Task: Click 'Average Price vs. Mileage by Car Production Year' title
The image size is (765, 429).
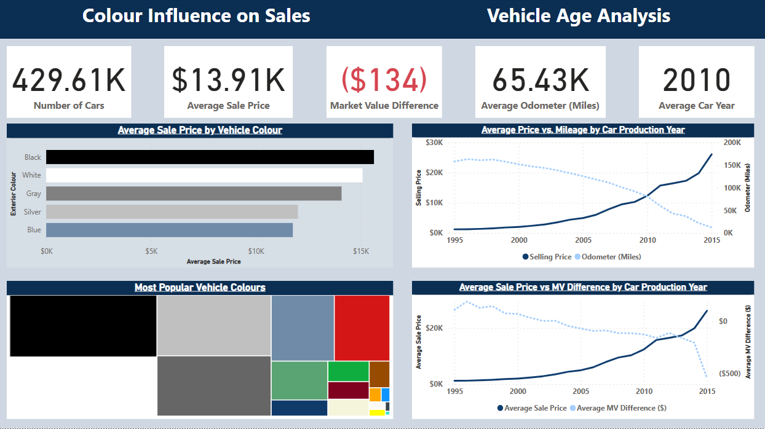Action: 583,130
